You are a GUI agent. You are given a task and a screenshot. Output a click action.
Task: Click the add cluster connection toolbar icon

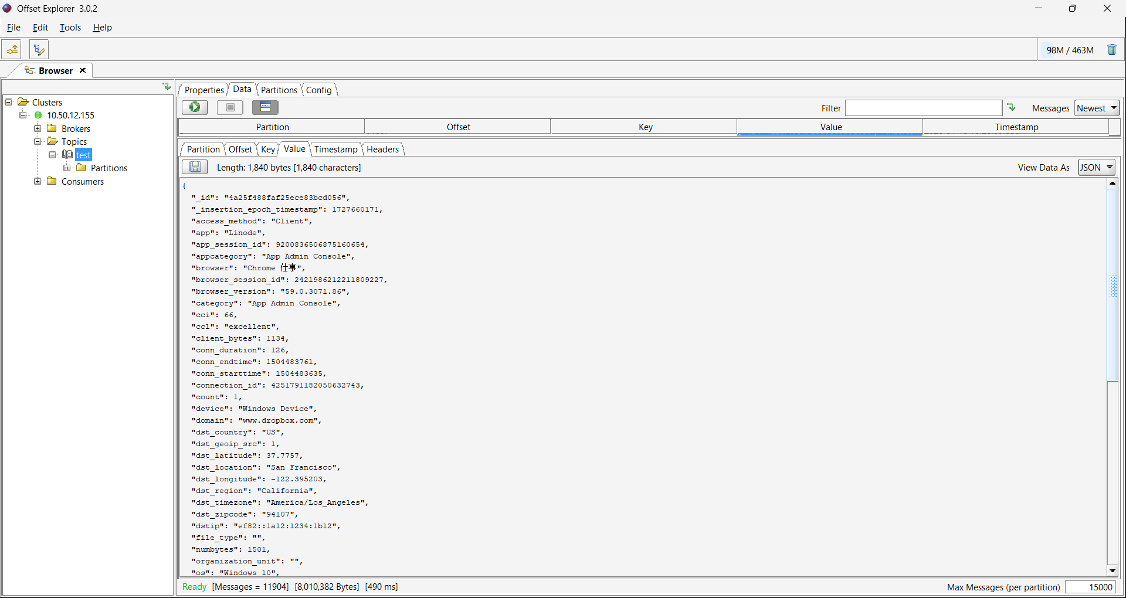pos(12,50)
